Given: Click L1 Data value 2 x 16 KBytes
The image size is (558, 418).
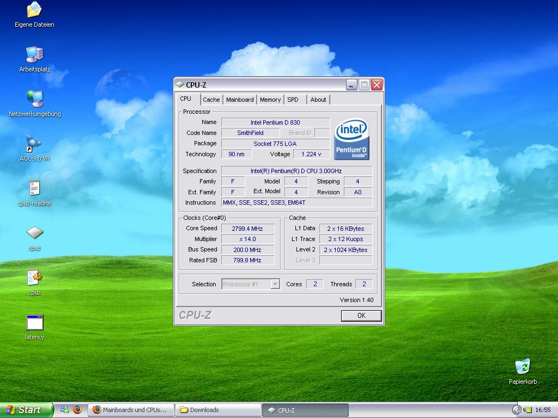Looking at the screenshot, I should 345,229.
